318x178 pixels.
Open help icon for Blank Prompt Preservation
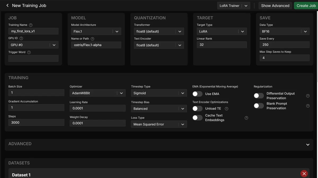[x=308, y=106]
